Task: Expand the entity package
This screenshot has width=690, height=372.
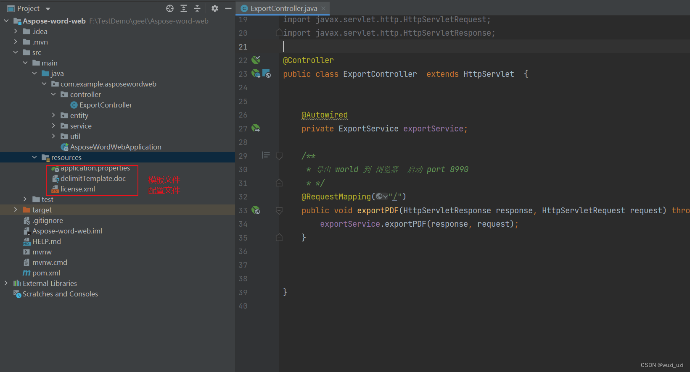Action: point(53,115)
